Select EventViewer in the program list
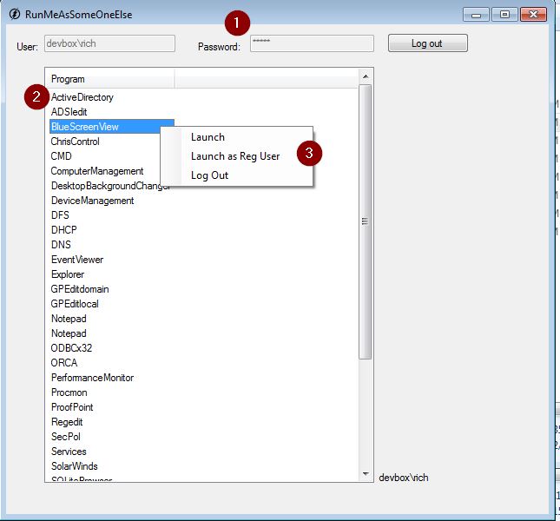The width and height of the screenshot is (560, 521). pyautogui.click(x=77, y=260)
